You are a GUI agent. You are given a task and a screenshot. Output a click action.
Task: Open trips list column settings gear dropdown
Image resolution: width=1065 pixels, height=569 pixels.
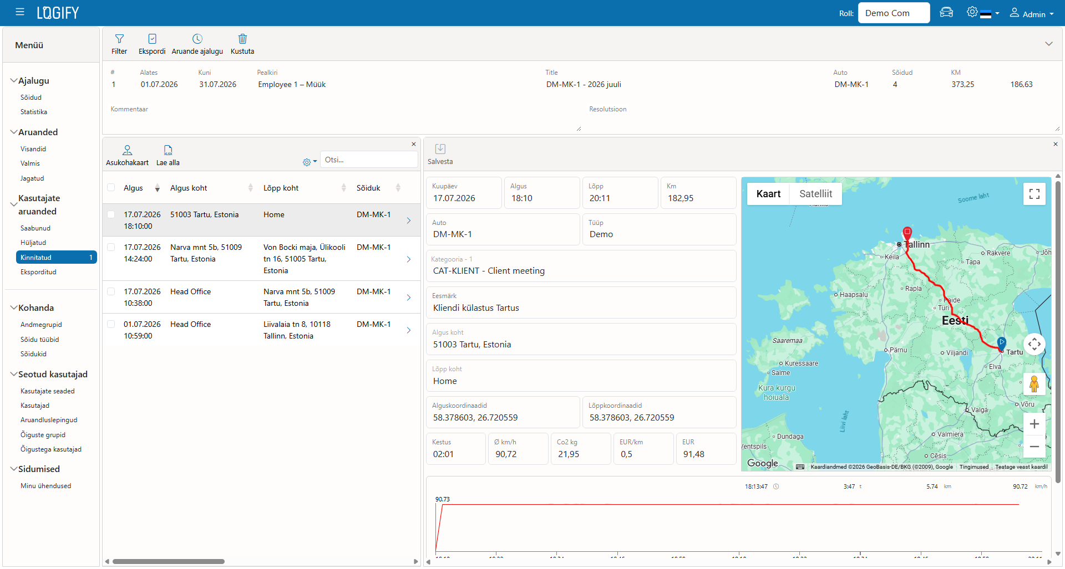tap(310, 162)
